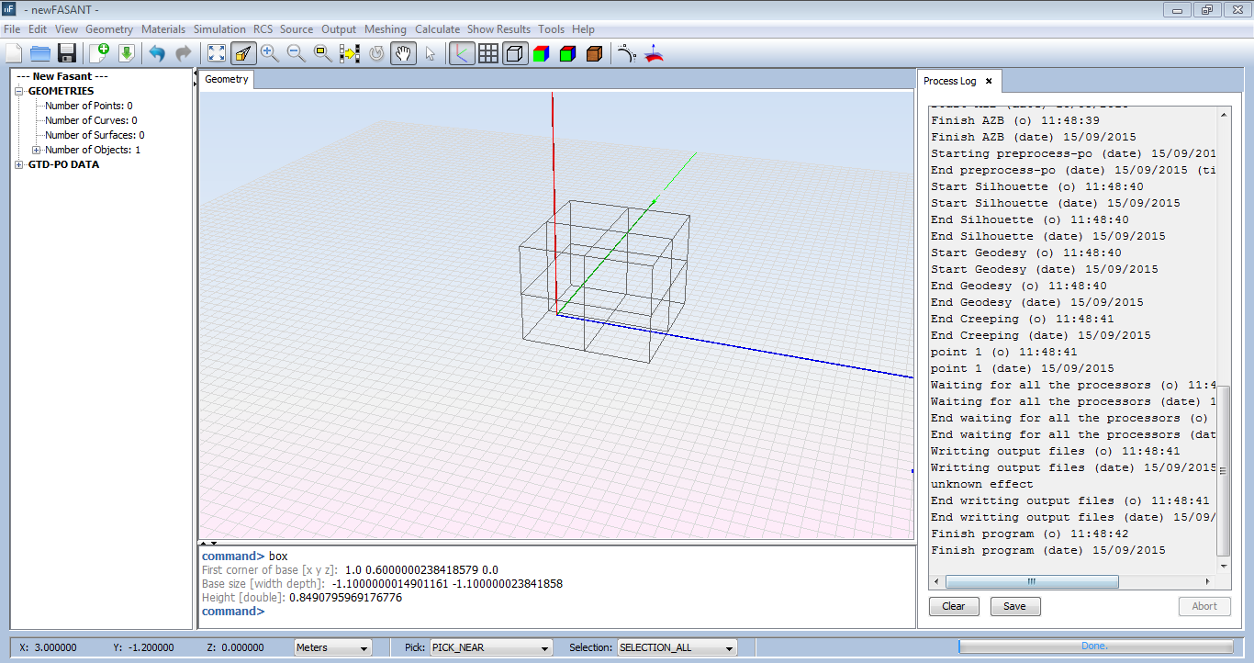Expand the Number of Objects tree node

coord(37,150)
